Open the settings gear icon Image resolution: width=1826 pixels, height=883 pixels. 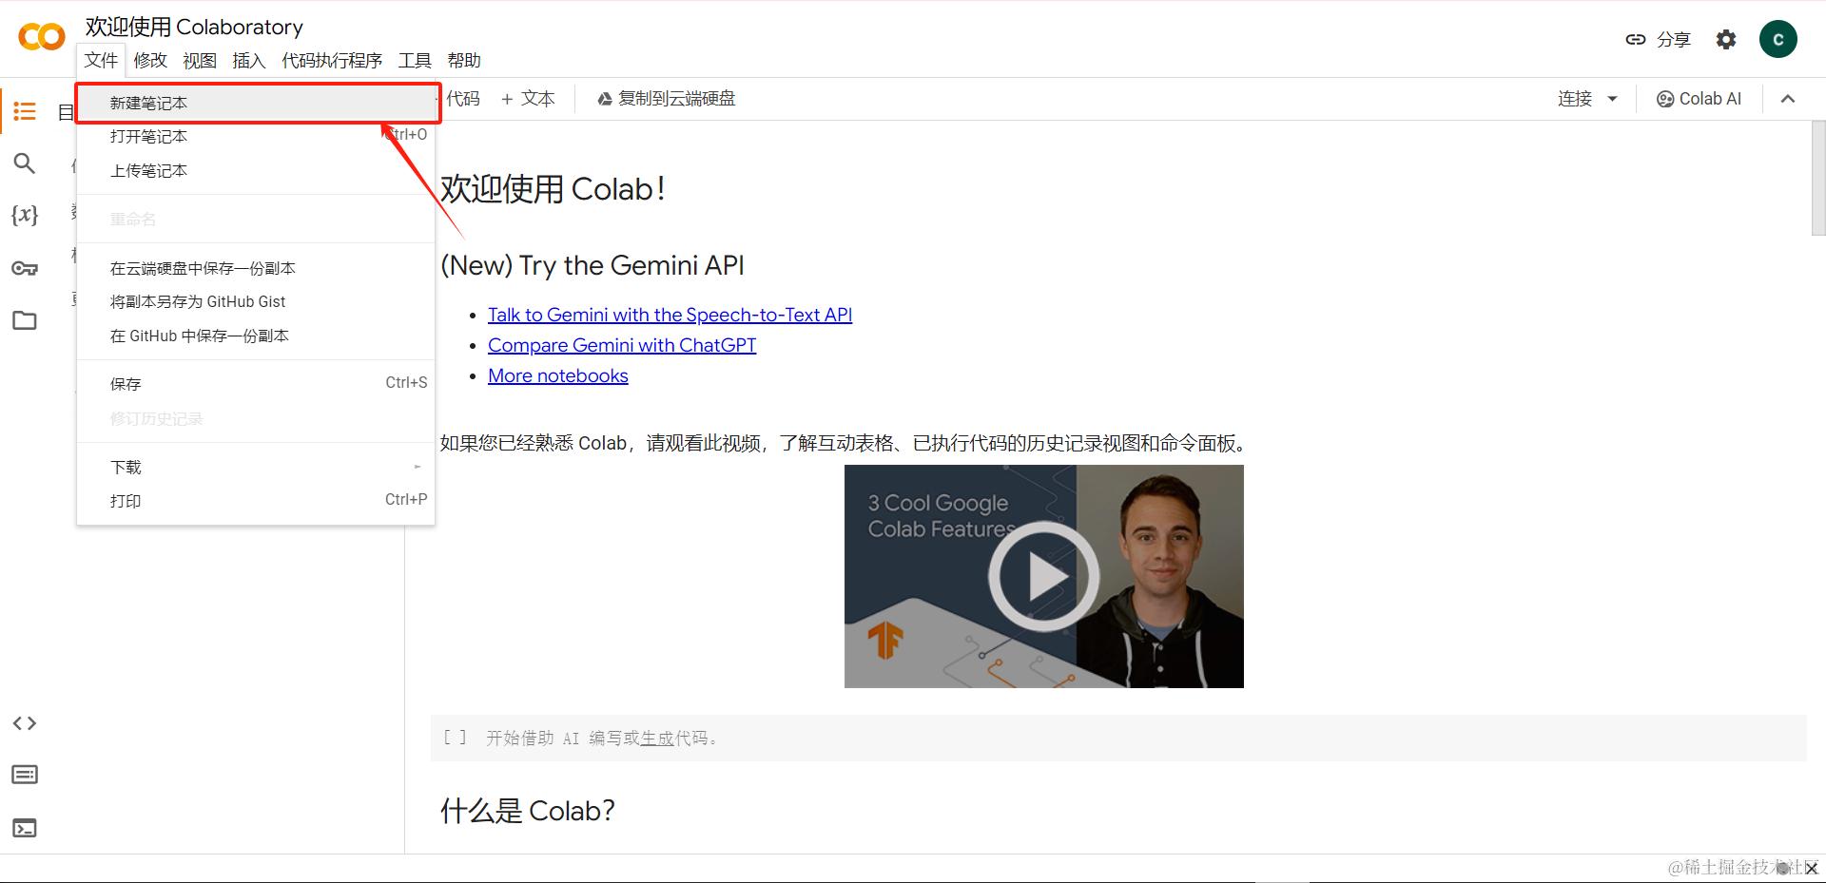coord(1726,39)
